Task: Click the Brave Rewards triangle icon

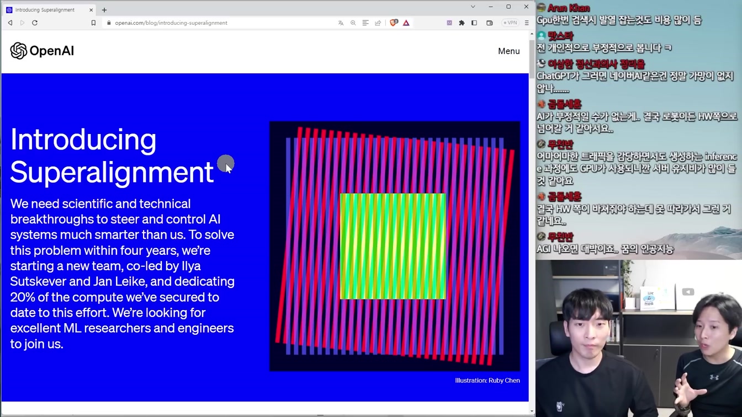Action: tap(406, 23)
